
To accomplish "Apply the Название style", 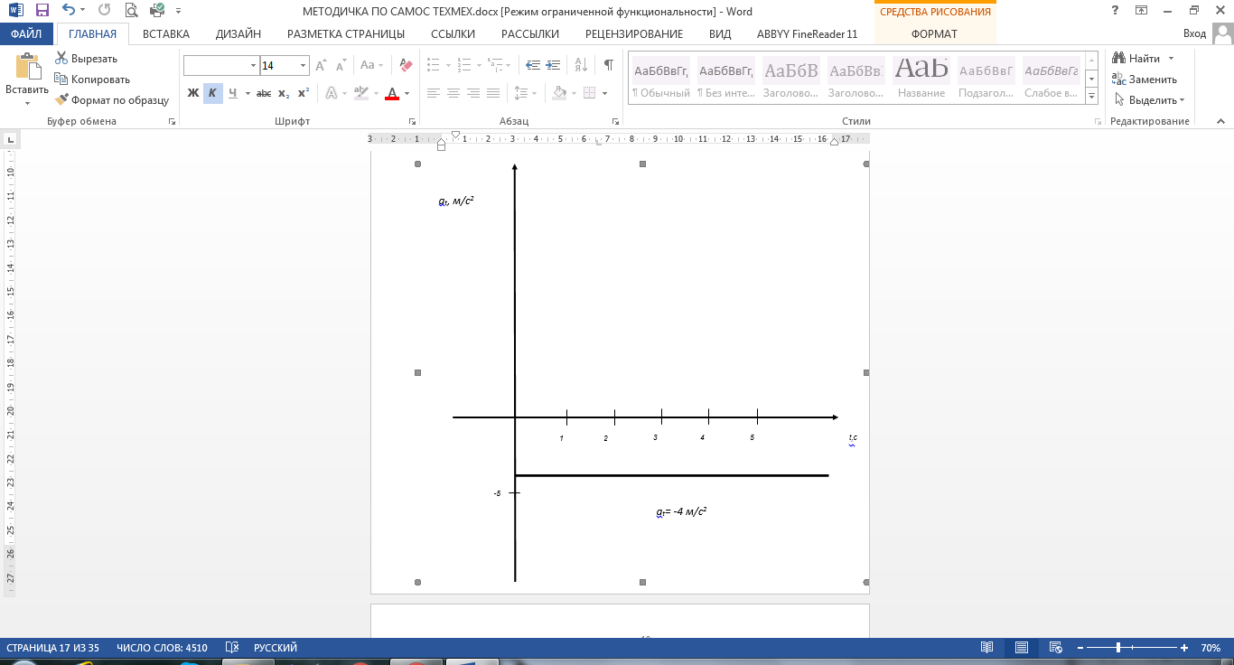I will (x=921, y=80).
